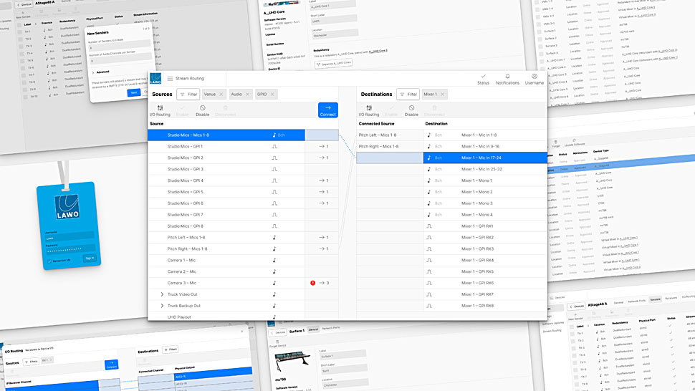Image resolution: width=695 pixels, height=391 pixels.
Task: Click Separate A_UHD Core button
Action: point(334,63)
